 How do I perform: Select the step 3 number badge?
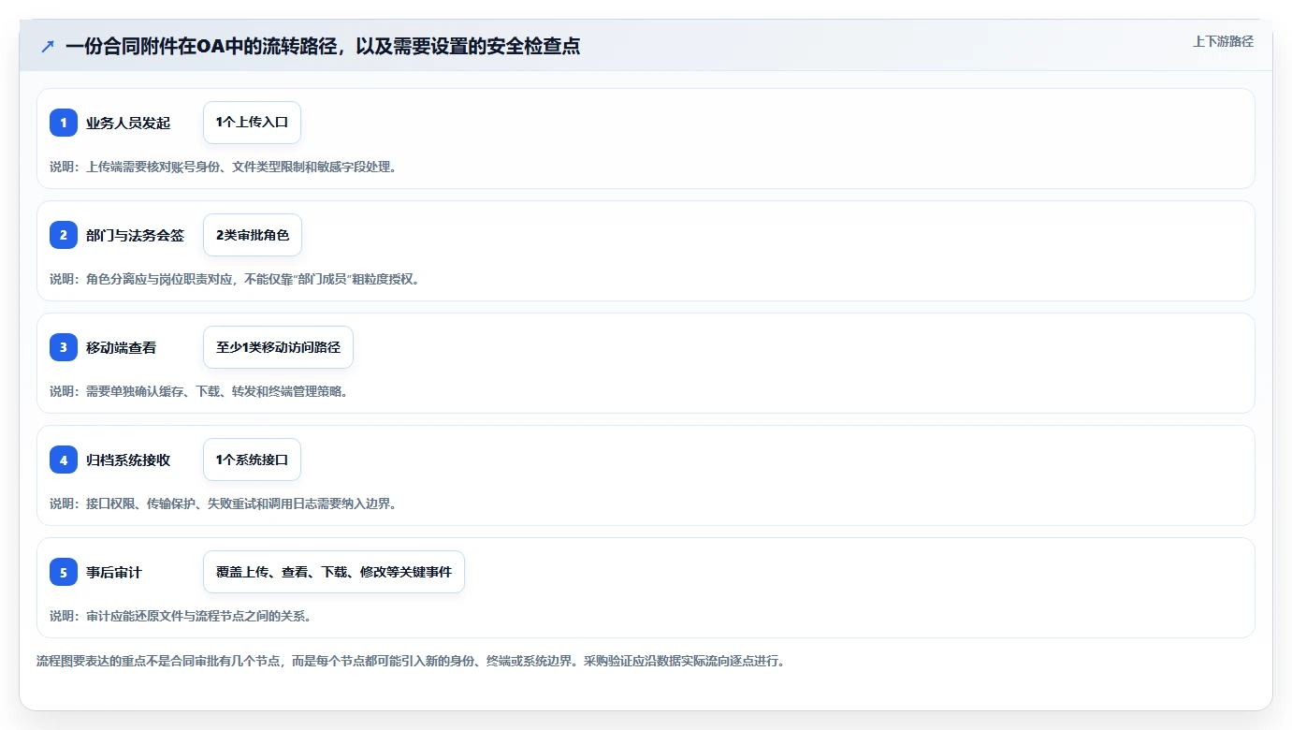(64, 347)
